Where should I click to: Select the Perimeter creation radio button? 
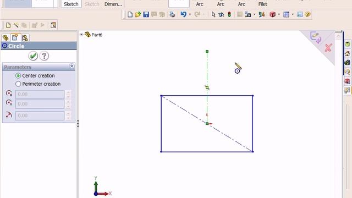click(x=18, y=84)
